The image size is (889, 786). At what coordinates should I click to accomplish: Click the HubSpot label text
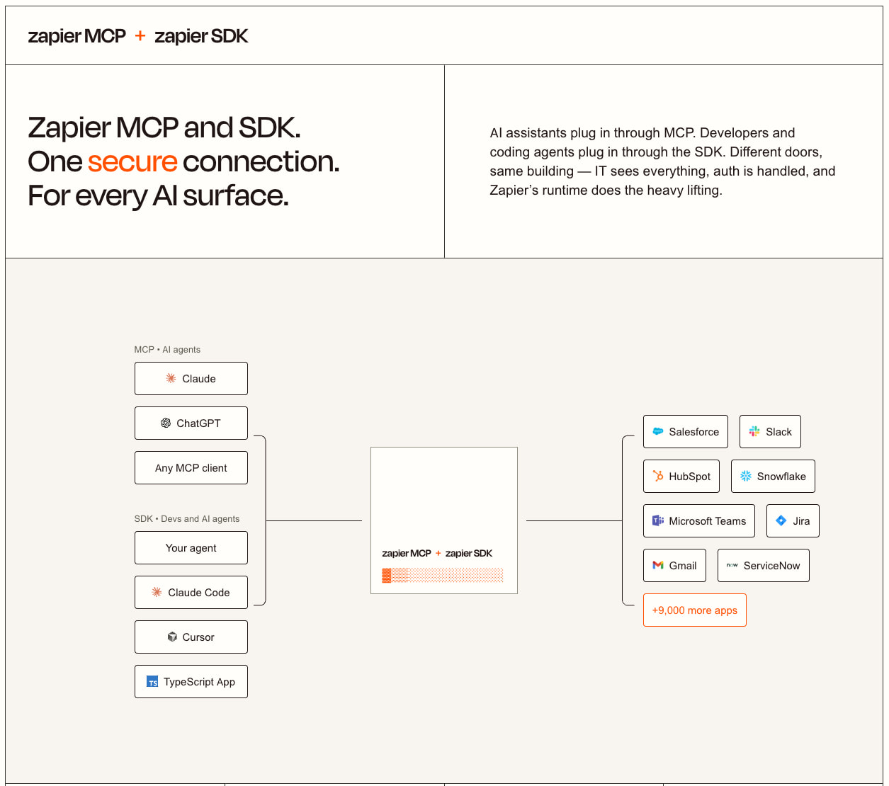point(690,477)
